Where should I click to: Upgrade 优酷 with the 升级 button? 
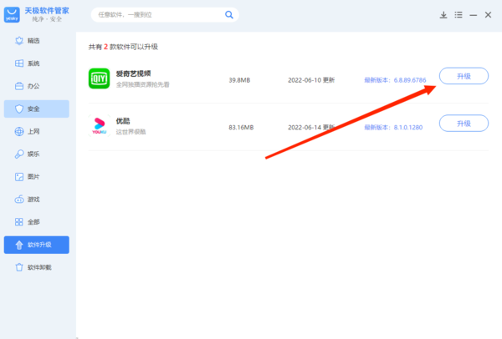464,124
